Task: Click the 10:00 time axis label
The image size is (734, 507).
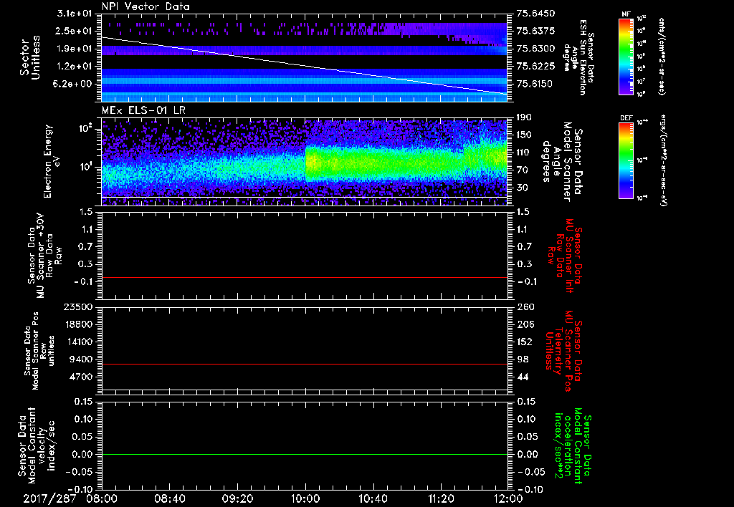Action: pyautogui.click(x=305, y=498)
